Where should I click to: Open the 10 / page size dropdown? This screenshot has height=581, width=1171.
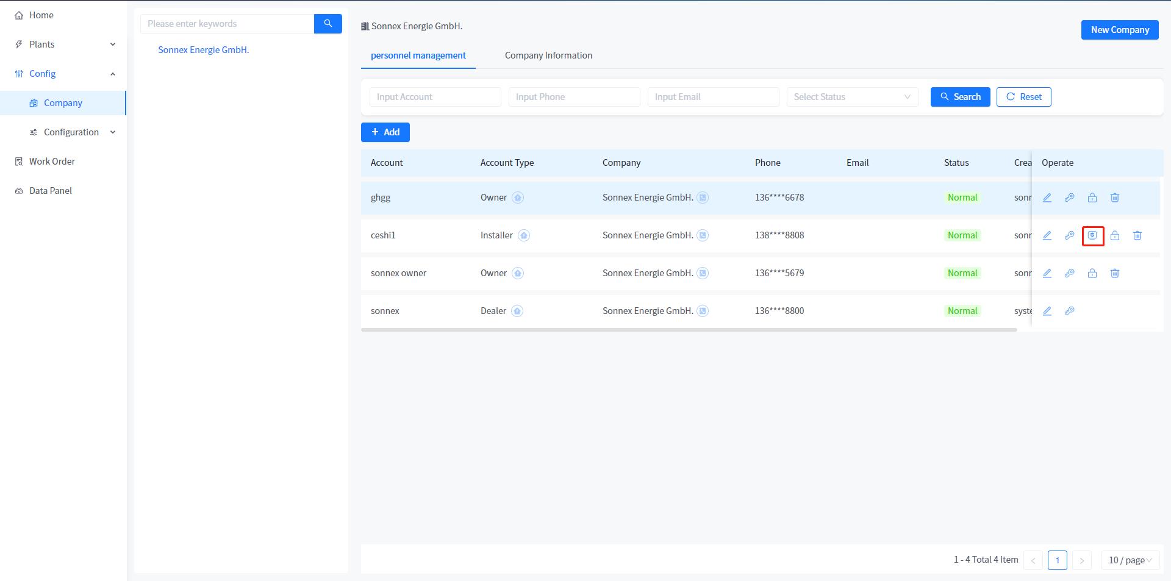1130,560
